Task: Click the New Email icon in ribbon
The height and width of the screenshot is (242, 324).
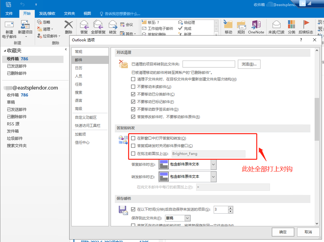Action: click(9, 26)
